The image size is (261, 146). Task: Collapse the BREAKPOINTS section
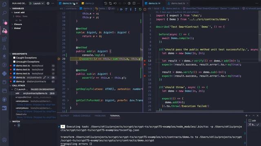(11, 54)
